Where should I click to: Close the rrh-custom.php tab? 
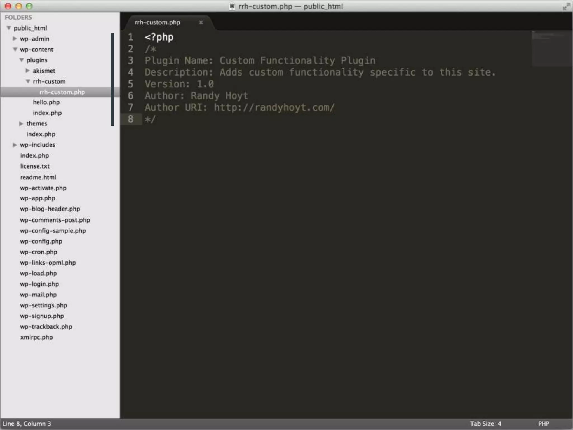tap(201, 22)
